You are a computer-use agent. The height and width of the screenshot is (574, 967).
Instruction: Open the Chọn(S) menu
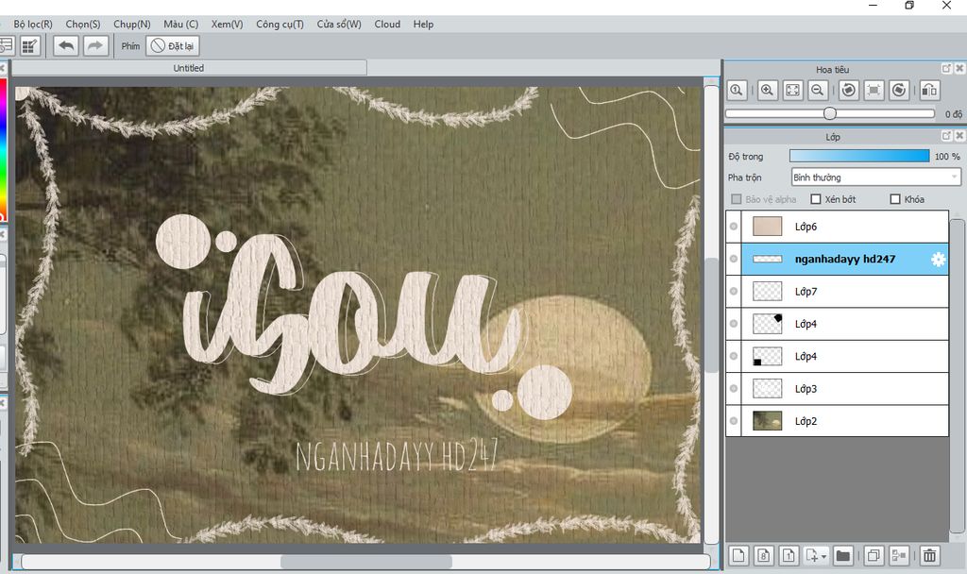83,24
